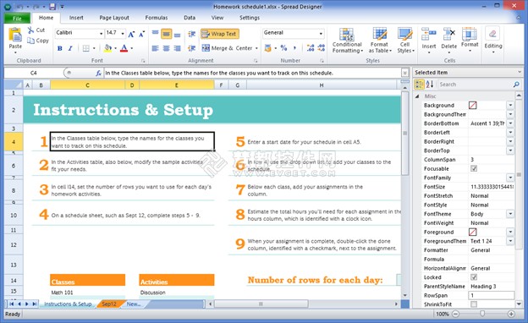Click the property search magnifier icon

point(516,85)
